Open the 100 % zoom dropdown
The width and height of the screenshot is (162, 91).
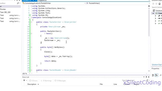click(30, 74)
